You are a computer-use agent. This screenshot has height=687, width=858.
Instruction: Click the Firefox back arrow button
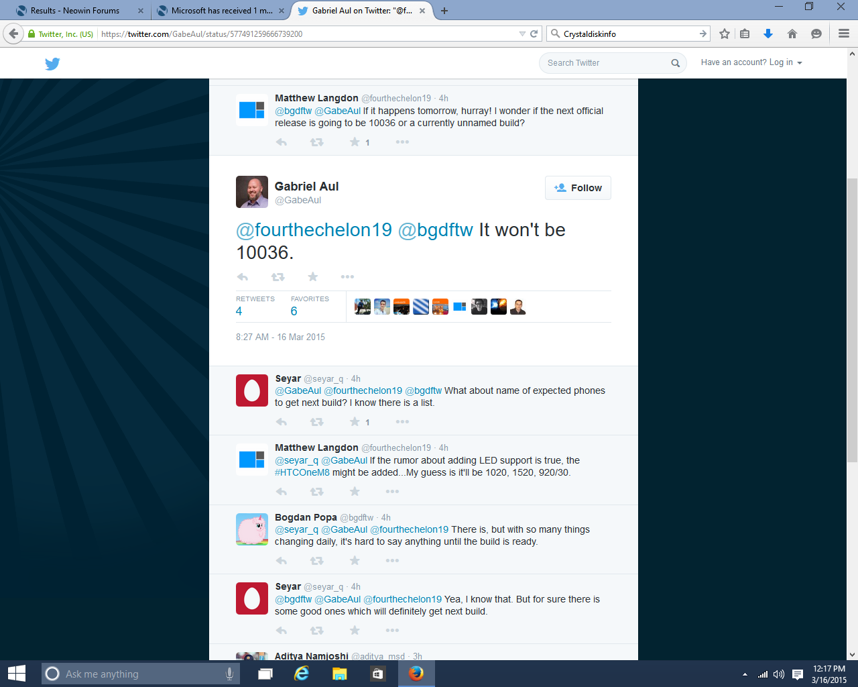click(x=13, y=34)
